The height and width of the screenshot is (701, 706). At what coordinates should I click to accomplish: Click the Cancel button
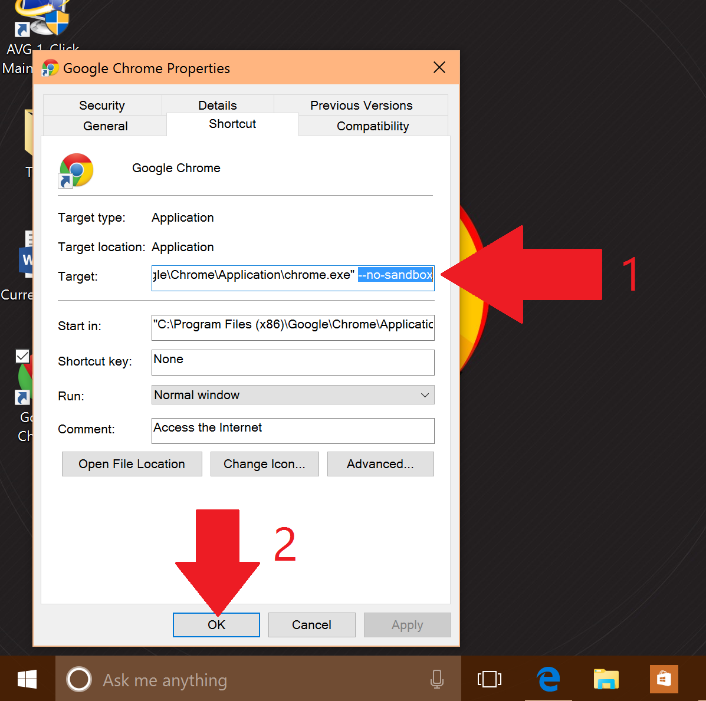(311, 625)
